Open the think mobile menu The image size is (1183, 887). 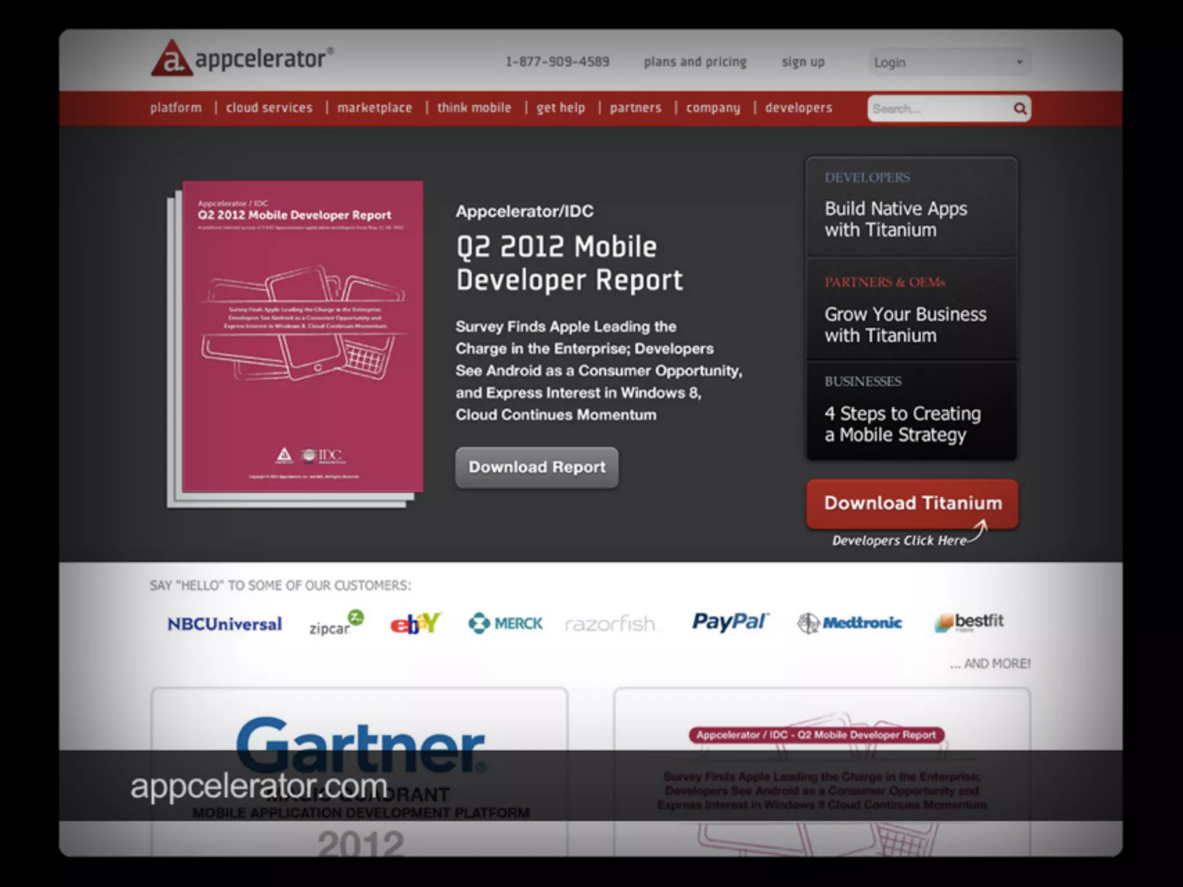[x=474, y=108]
